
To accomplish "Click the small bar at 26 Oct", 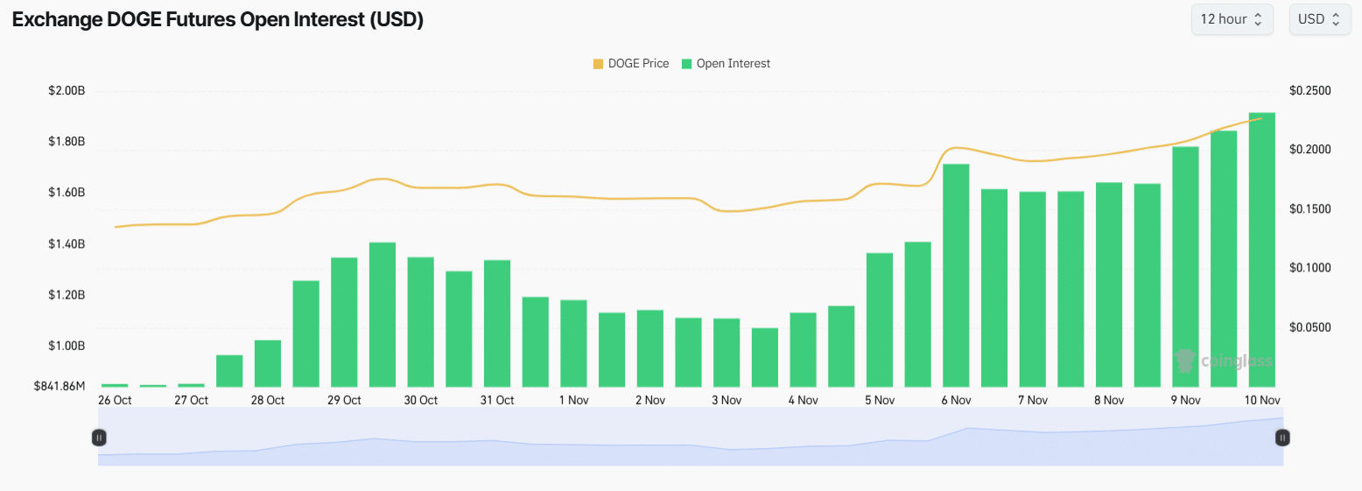I will pyautogui.click(x=115, y=385).
